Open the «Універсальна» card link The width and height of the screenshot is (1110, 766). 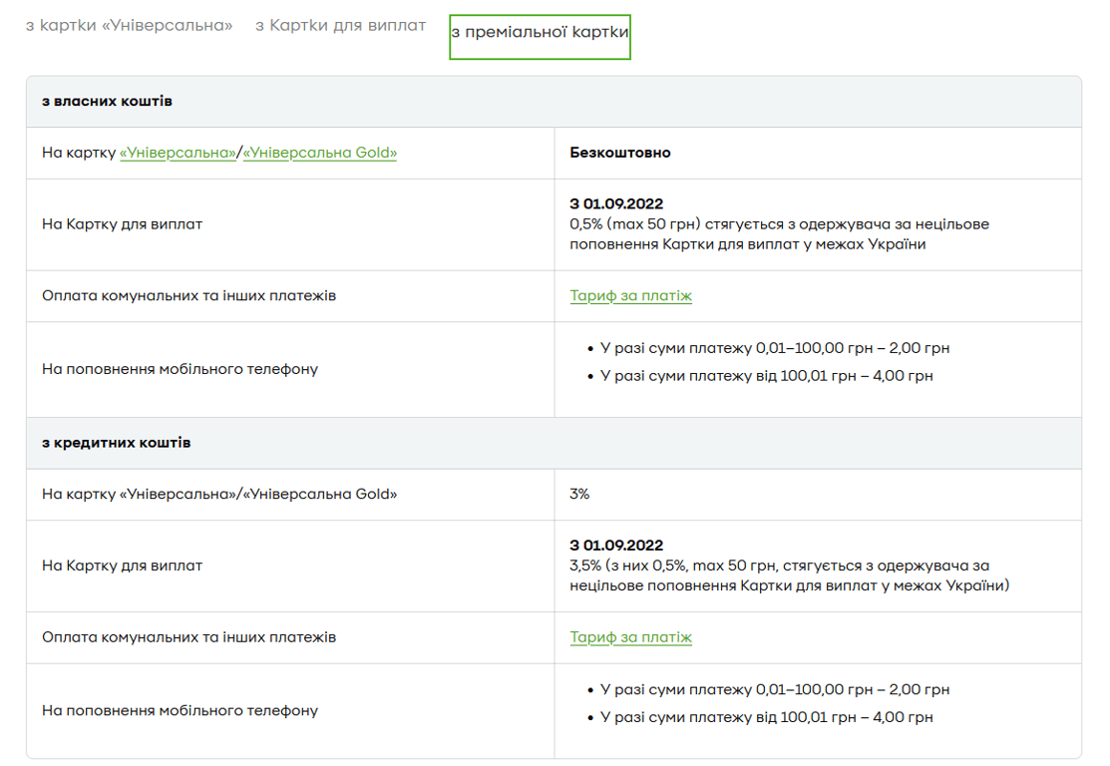(x=178, y=153)
